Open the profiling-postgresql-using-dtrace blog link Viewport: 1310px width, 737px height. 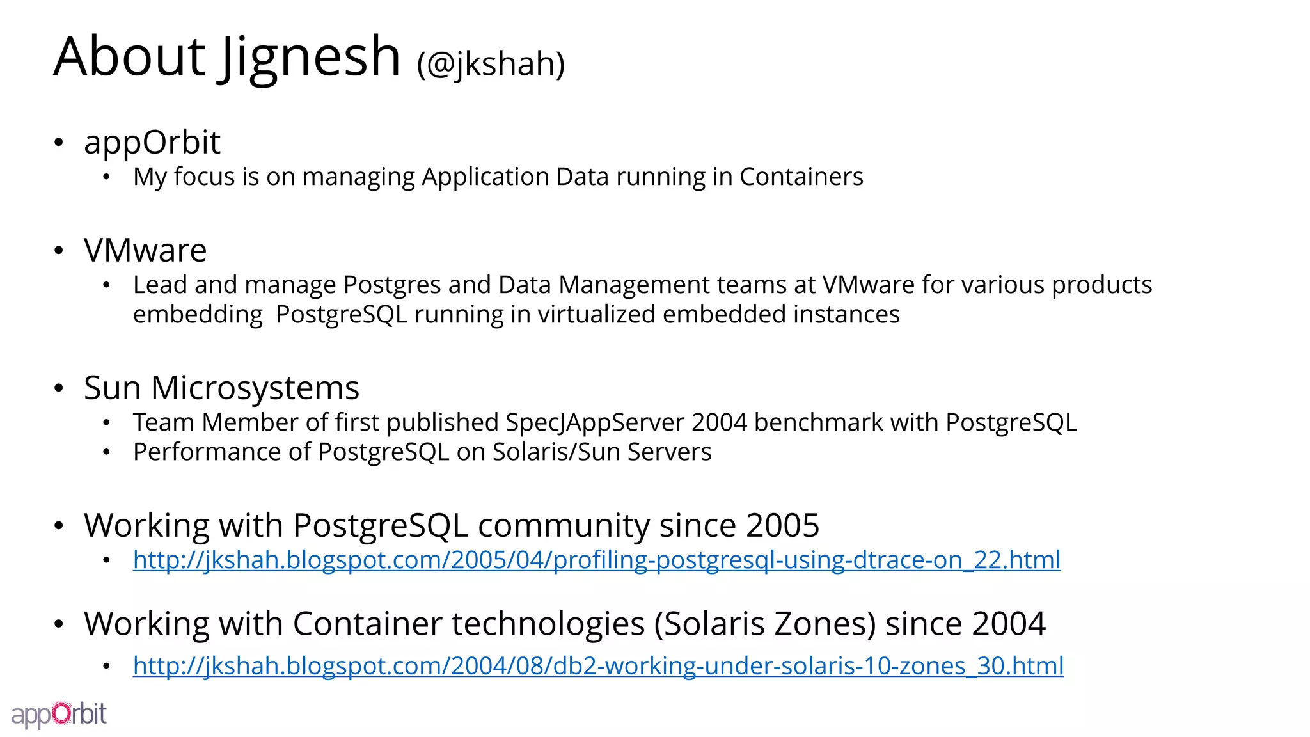point(596,560)
